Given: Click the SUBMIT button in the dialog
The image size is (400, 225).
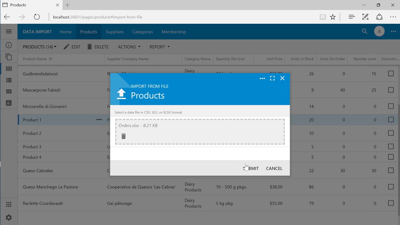Looking at the screenshot, I should (x=251, y=168).
